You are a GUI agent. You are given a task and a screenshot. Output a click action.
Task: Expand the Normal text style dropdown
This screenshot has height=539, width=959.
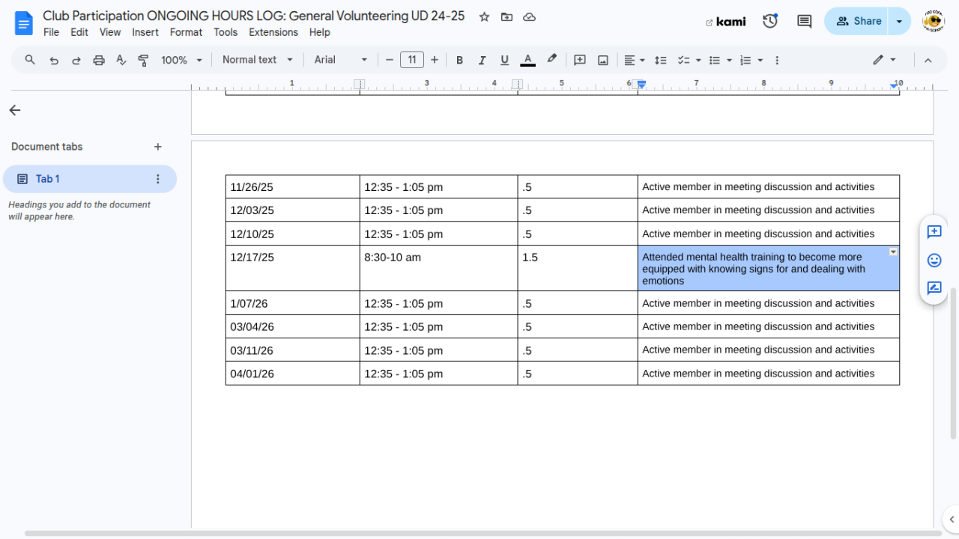click(x=257, y=60)
